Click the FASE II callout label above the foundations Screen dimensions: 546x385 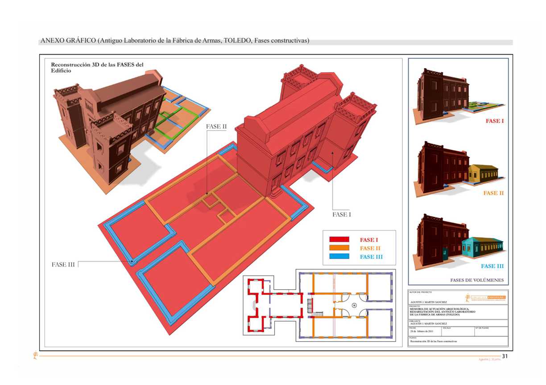[x=216, y=127]
